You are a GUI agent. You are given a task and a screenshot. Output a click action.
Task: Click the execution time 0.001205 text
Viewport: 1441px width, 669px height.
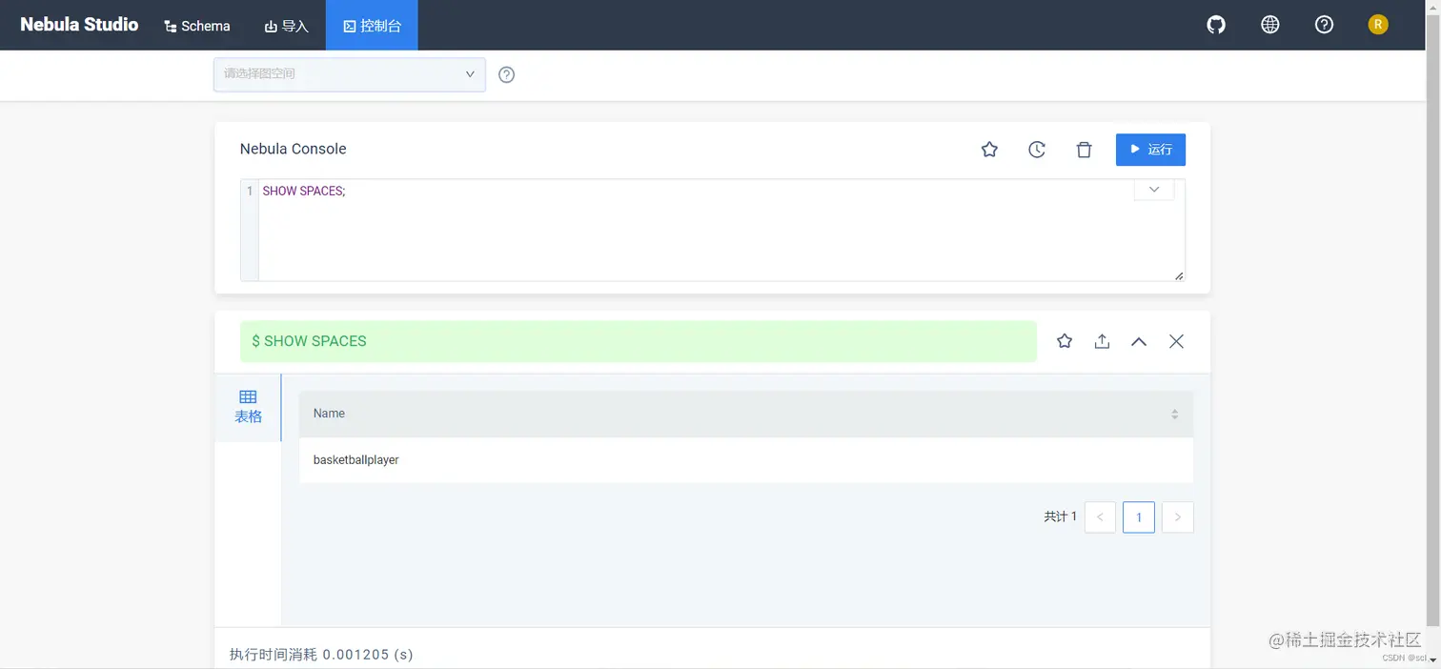coord(321,655)
